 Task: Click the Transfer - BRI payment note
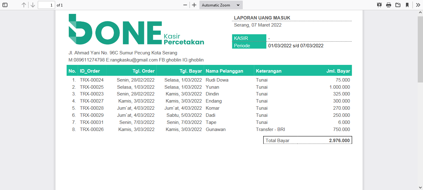coord(271,129)
